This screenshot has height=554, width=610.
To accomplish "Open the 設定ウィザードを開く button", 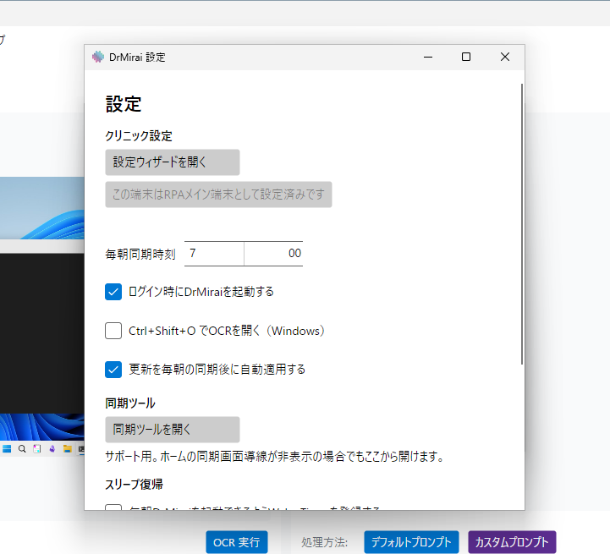I will (173, 162).
